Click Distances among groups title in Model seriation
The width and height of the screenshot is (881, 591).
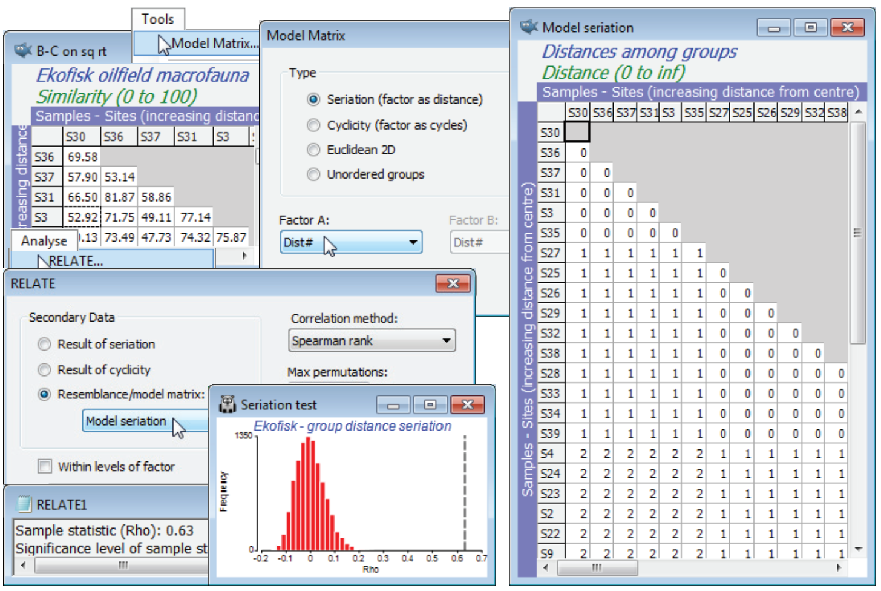pos(639,51)
